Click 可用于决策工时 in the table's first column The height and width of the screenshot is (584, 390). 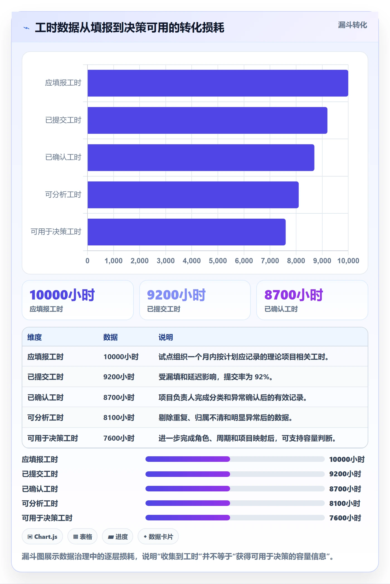tap(53, 438)
